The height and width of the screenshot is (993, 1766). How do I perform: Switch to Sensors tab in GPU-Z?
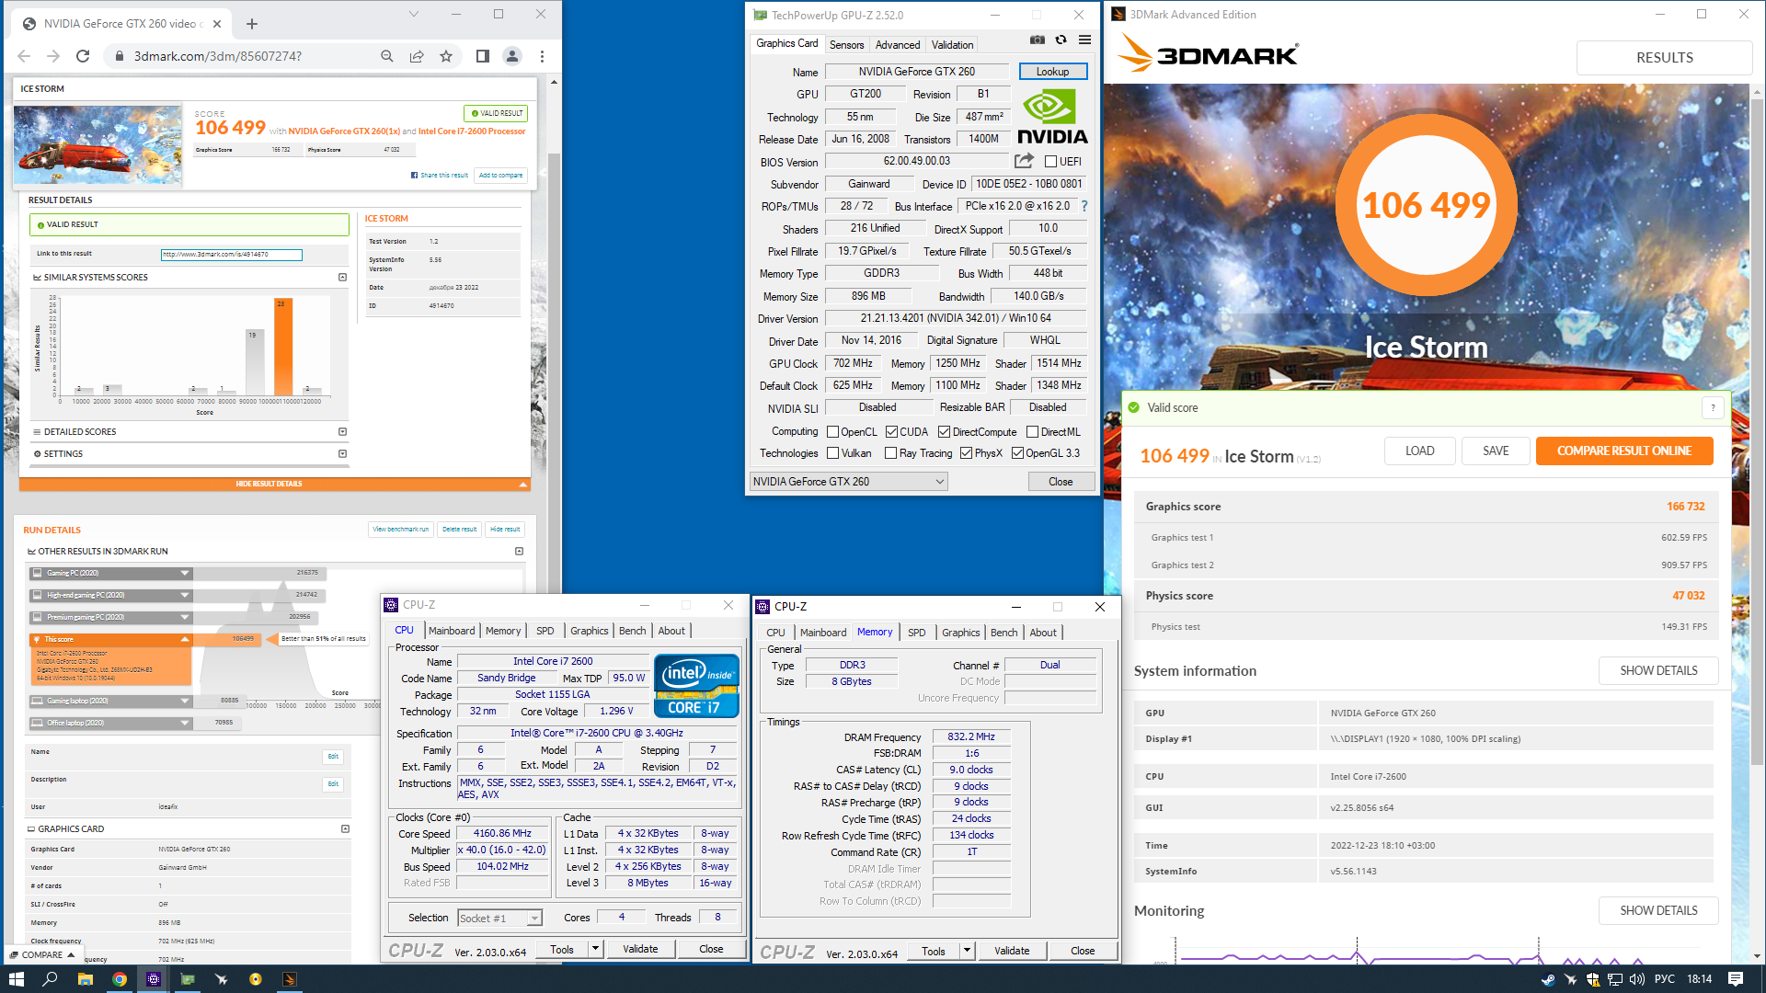(x=846, y=44)
